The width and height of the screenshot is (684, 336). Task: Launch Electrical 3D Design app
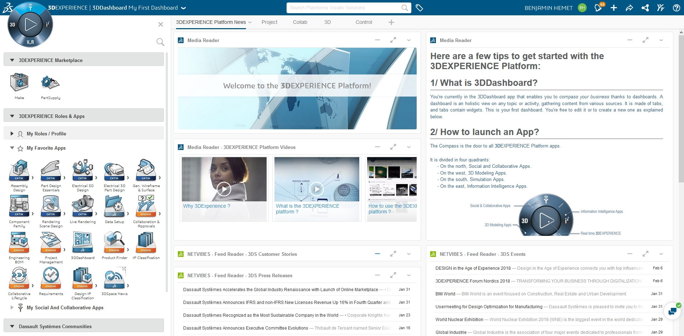[82, 170]
